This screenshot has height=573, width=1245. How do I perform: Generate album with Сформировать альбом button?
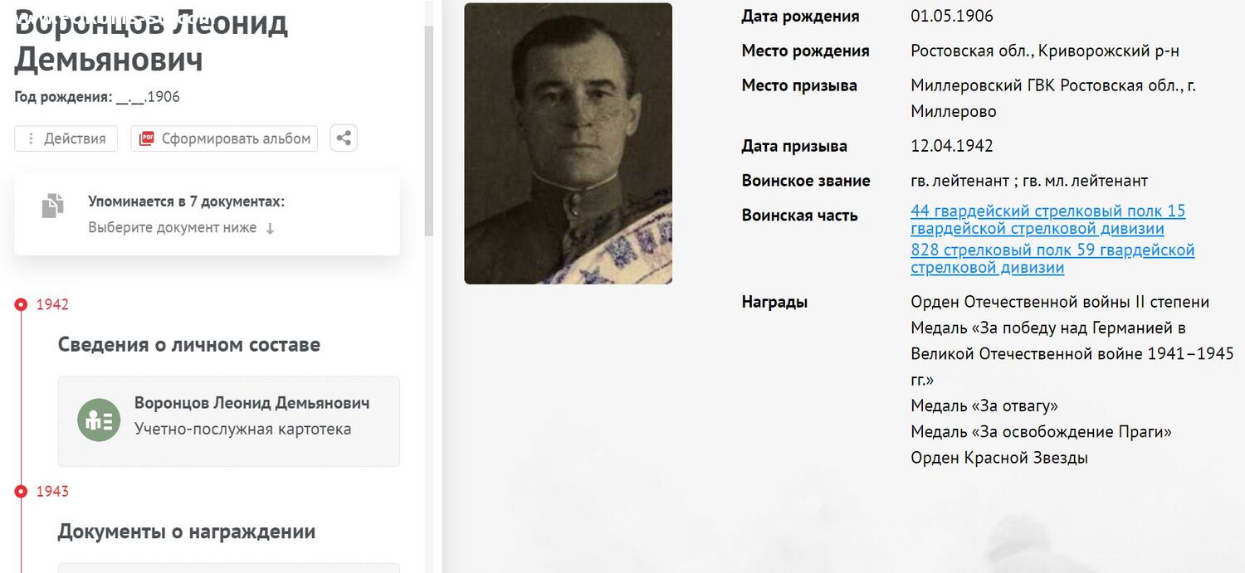[x=224, y=138]
